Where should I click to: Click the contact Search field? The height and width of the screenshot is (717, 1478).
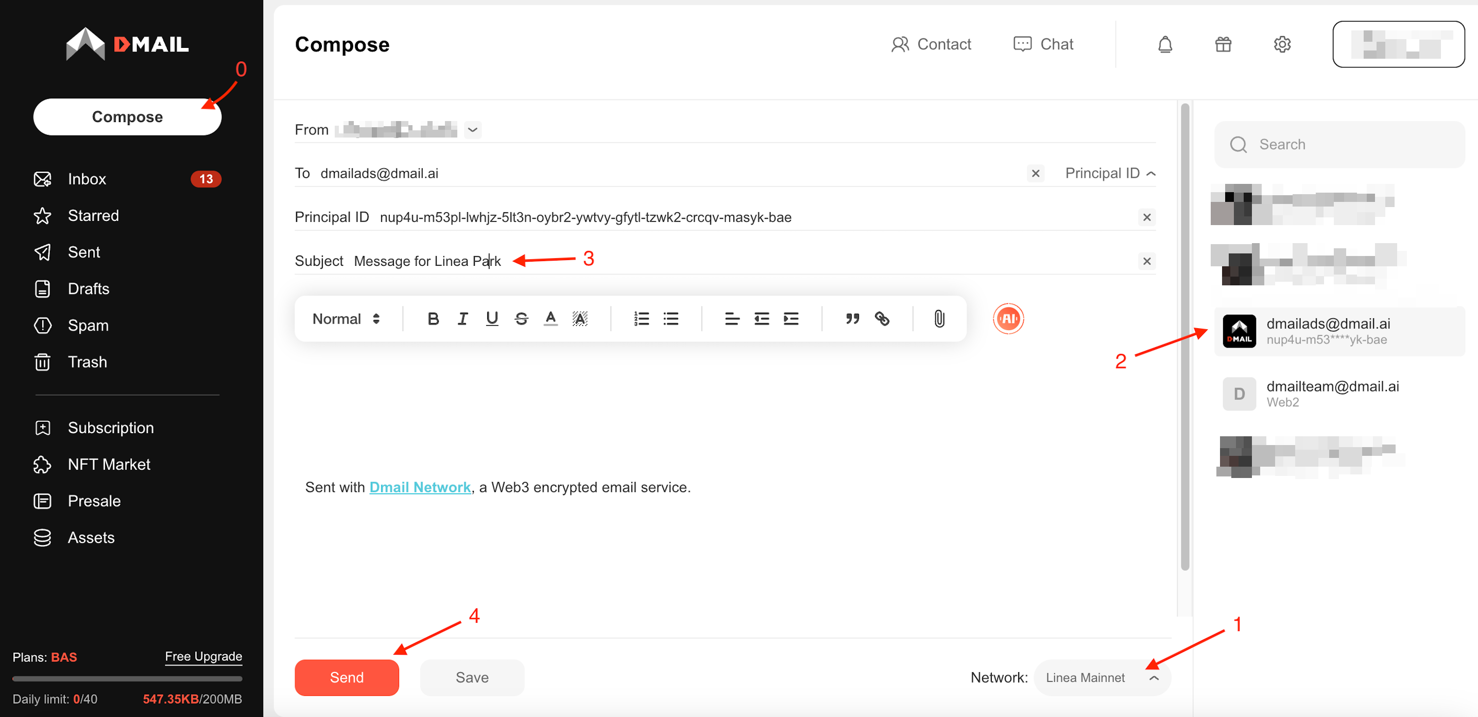tap(1339, 144)
